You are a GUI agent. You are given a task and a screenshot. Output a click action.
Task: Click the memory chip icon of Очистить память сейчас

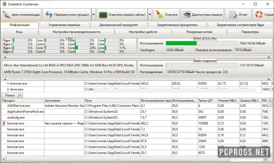point(103,15)
